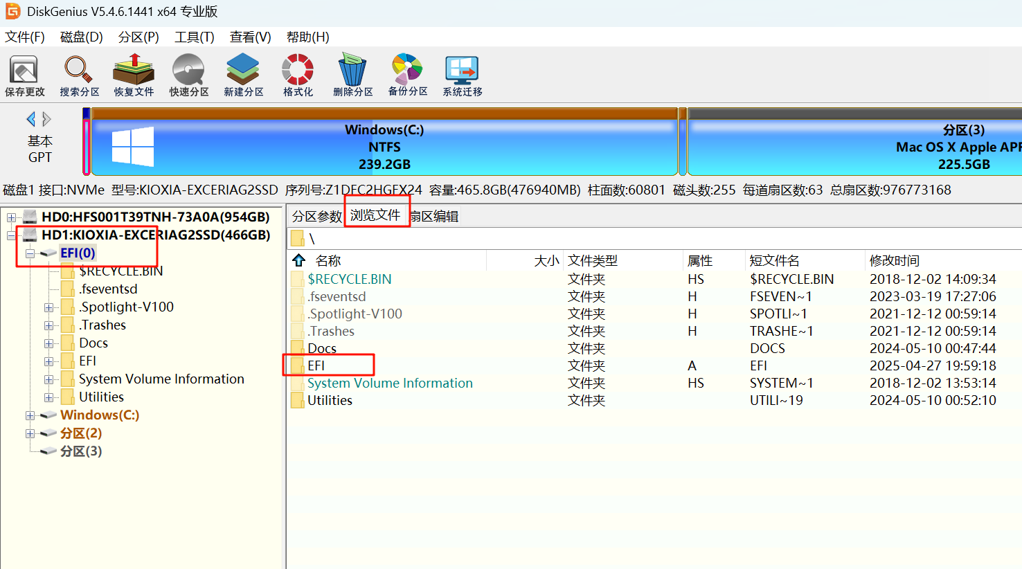Sort by Modified Time (修改时间) column header
Screen dimensions: 1022x569
[895, 260]
